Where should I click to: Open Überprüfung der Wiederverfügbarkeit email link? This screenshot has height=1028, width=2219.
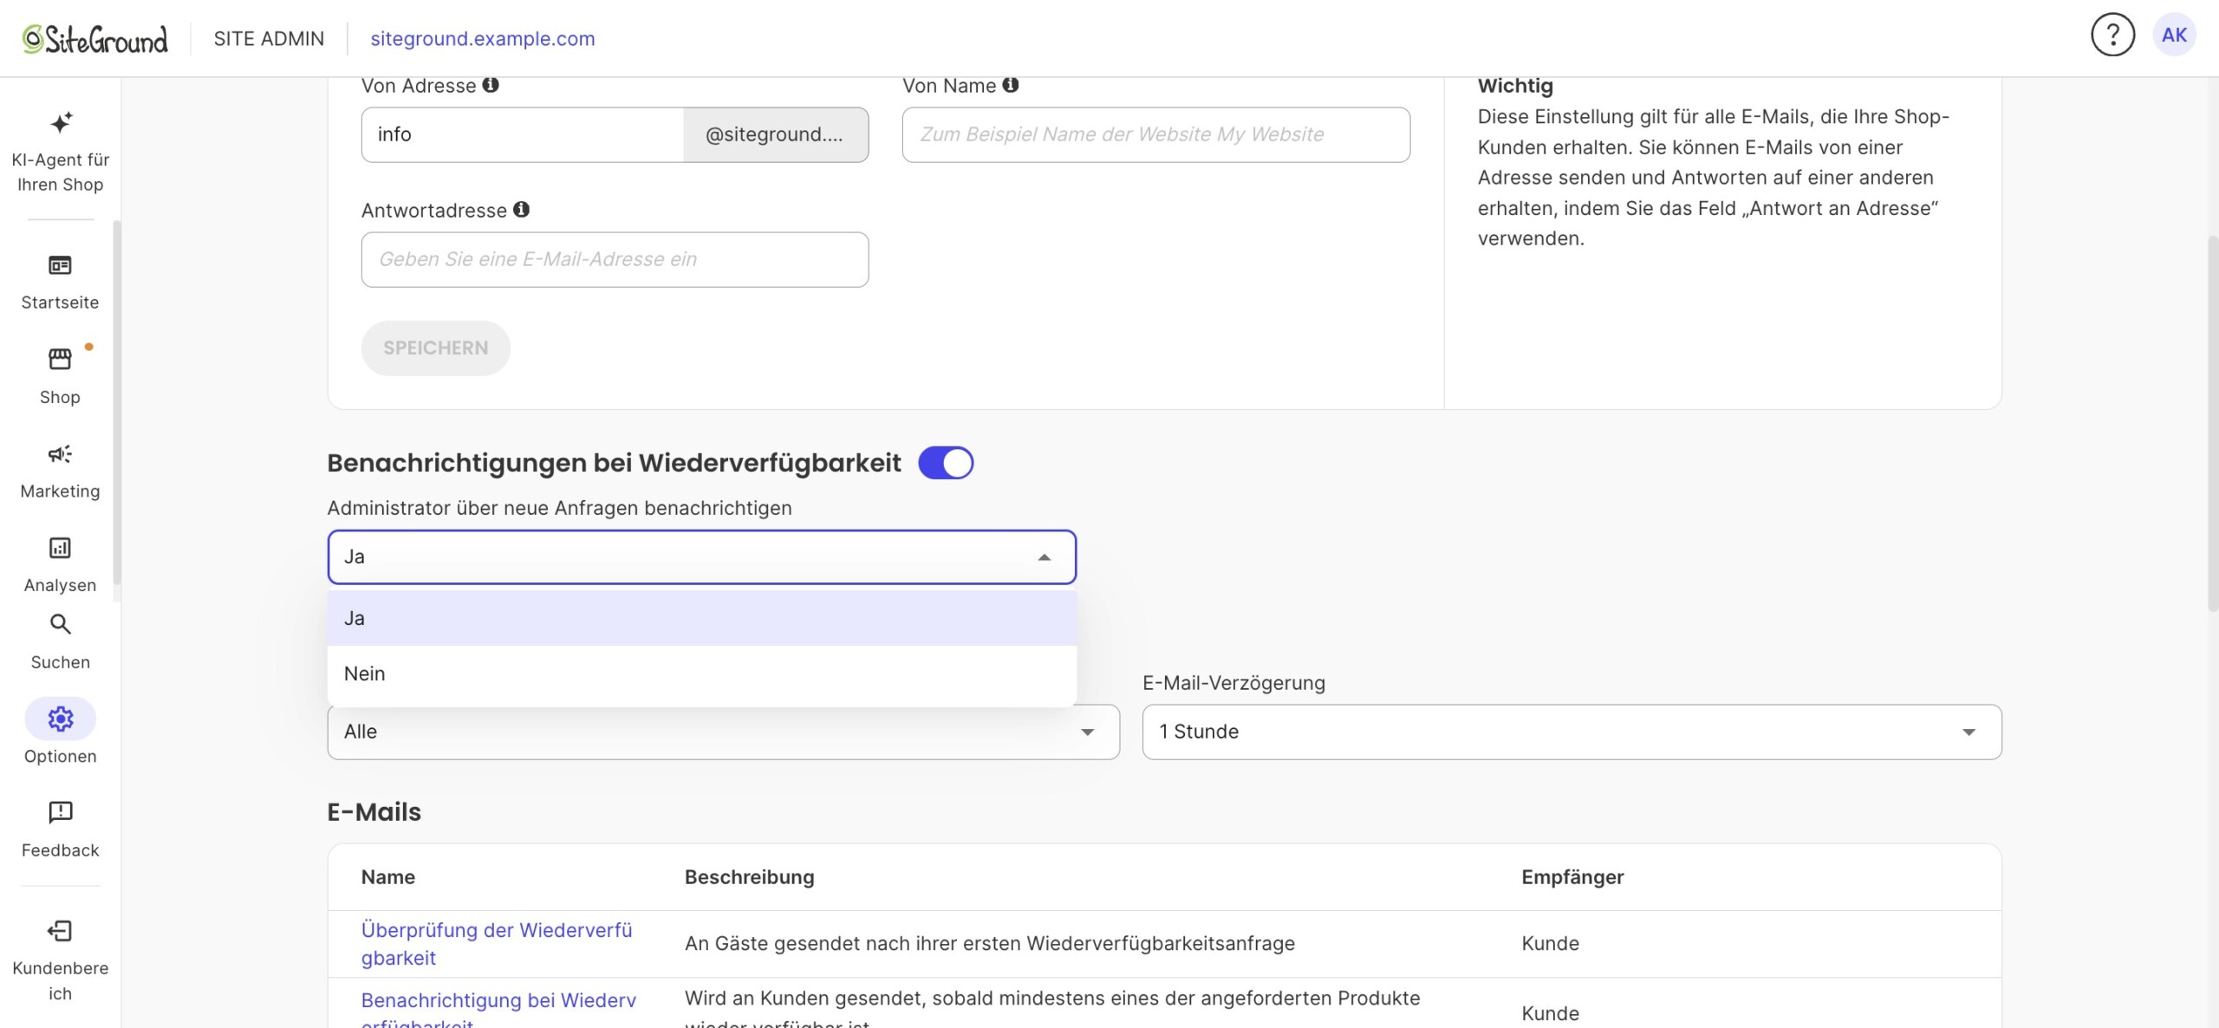point(497,944)
